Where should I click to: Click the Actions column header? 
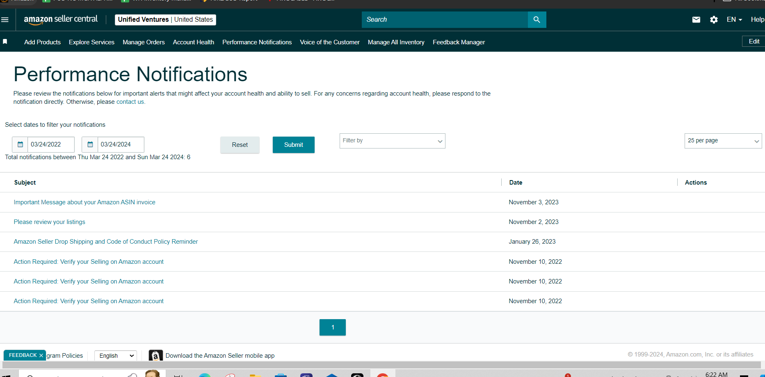click(696, 183)
